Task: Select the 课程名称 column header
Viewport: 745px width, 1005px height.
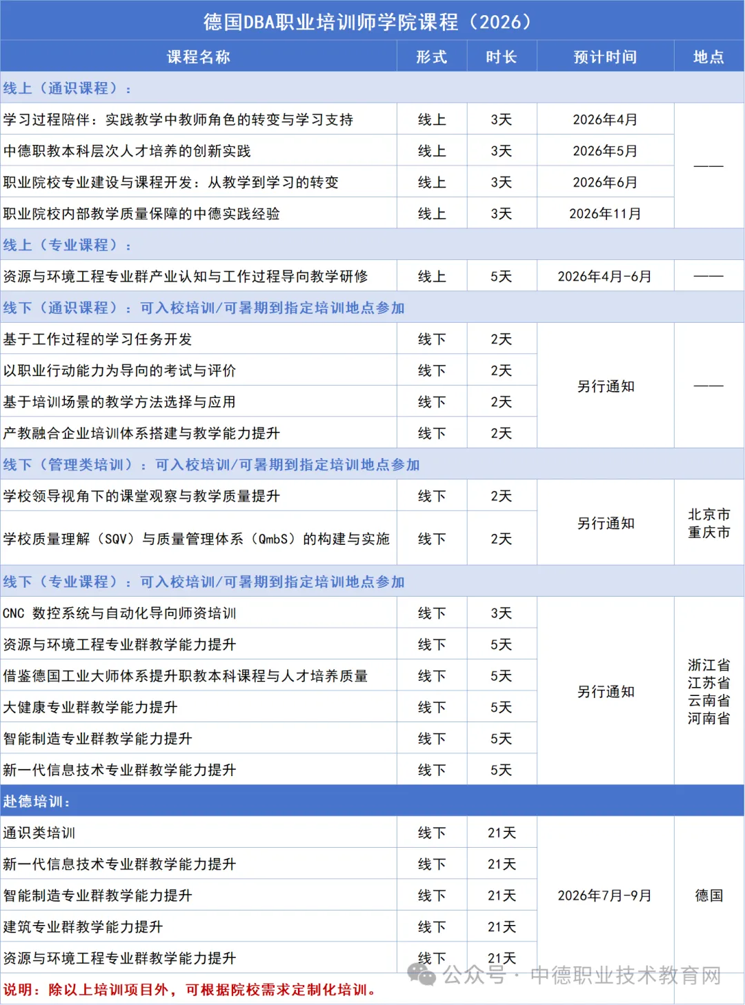Action: pyautogui.click(x=199, y=57)
